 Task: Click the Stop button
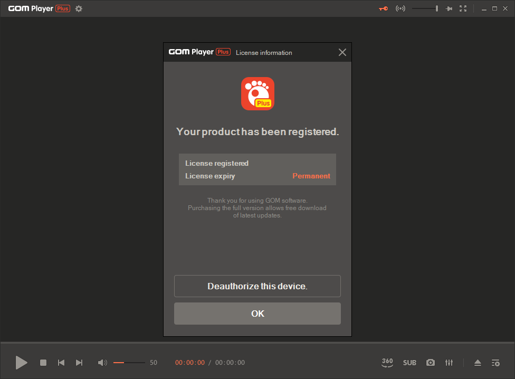pos(43,363)
